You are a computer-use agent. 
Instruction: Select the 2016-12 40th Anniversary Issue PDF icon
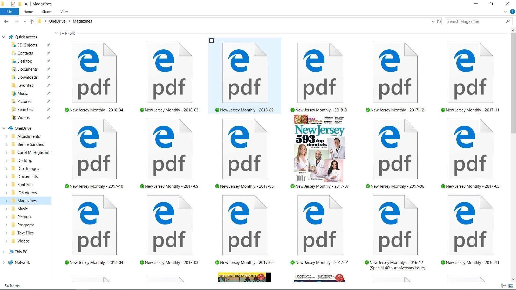pyautogui.click(x=395, y=225)
